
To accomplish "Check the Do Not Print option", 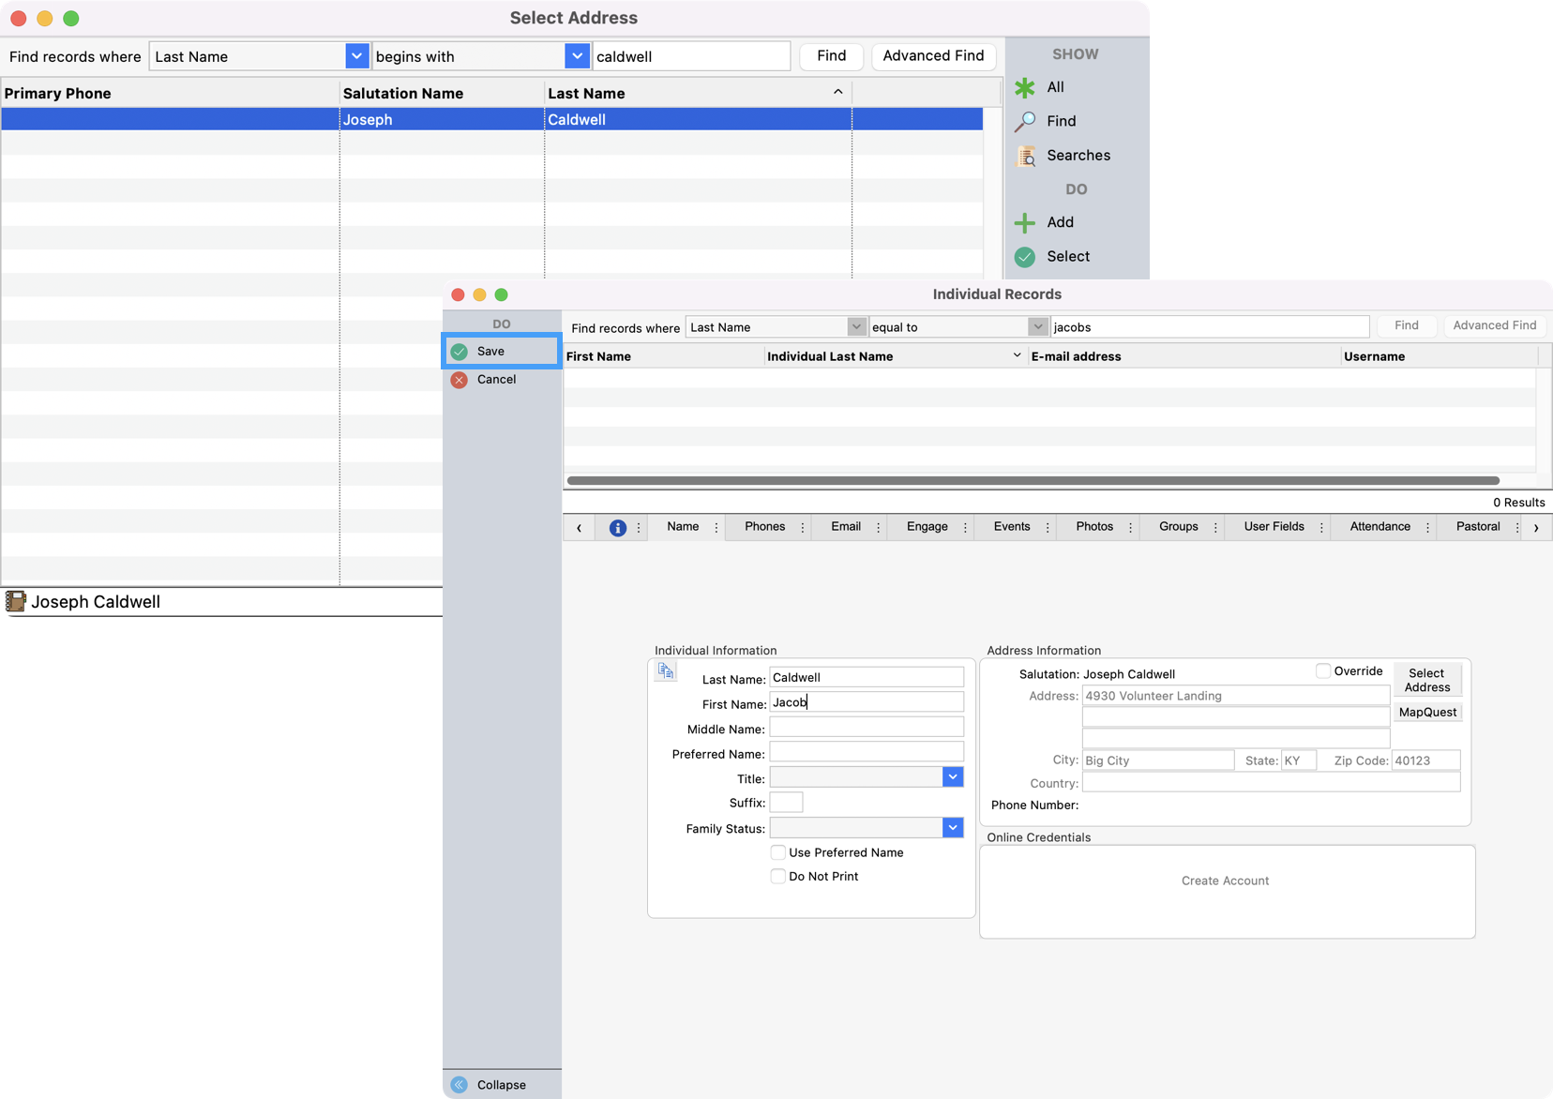I will [x=777, y=876].
